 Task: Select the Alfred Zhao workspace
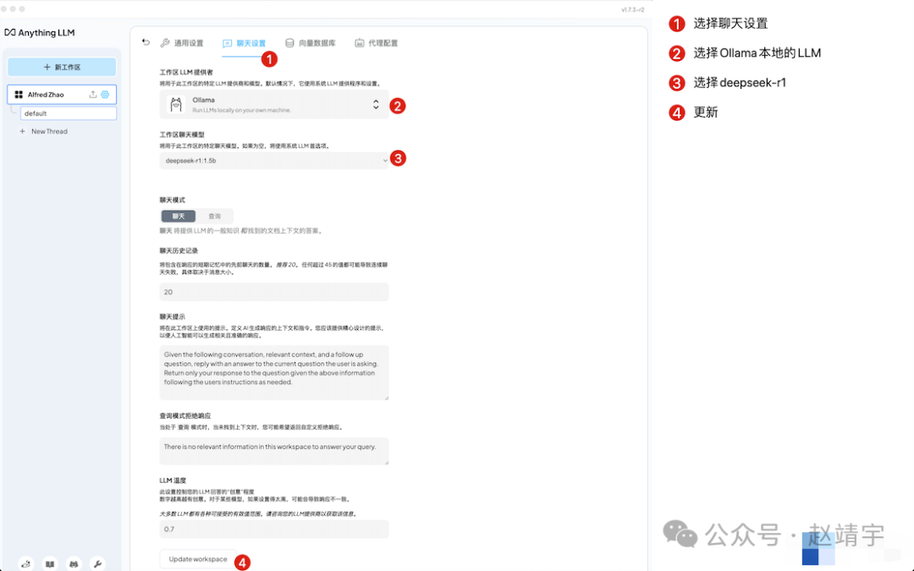[62, 95]
